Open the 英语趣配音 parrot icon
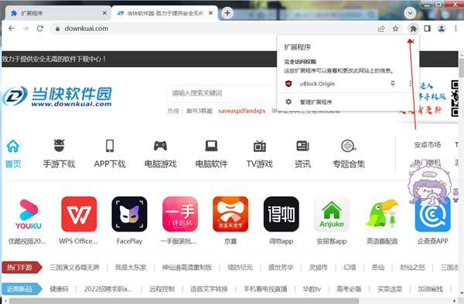Viewport: 464px width, 304px height. point(382,214)
